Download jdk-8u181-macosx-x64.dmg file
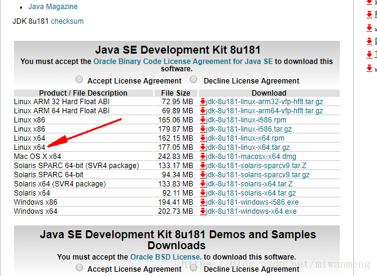This screenshot has width=377, height=276. point(251,157)
